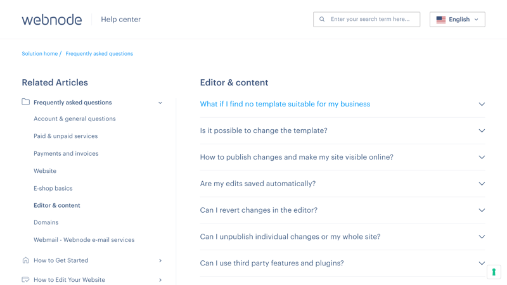Open Webmail - Webnode e-mail services
Viewport: 507px width, 285px height.
click(84, 240)
